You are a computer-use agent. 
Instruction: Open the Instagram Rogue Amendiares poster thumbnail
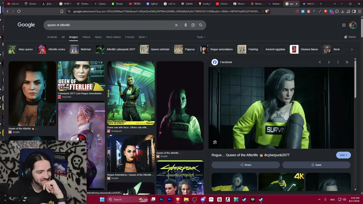click(x=131, y=93)
